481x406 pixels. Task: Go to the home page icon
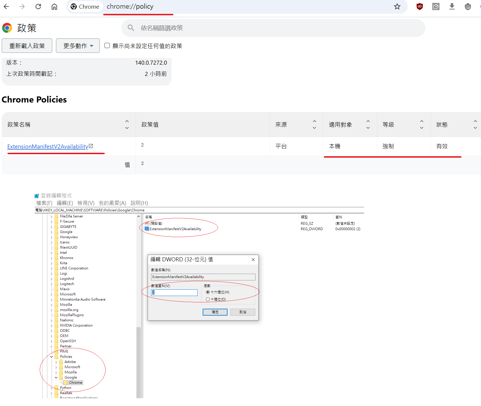[x=54, y=6]
